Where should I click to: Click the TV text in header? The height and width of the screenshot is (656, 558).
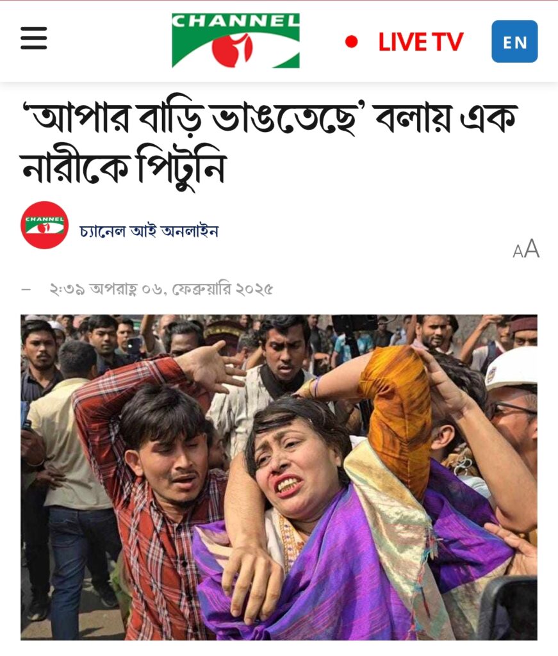pos(448,42)
